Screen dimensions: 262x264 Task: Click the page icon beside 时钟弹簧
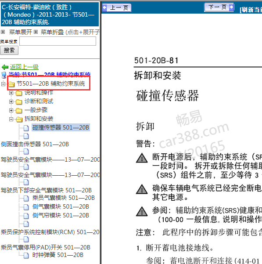tap(26, 255)
